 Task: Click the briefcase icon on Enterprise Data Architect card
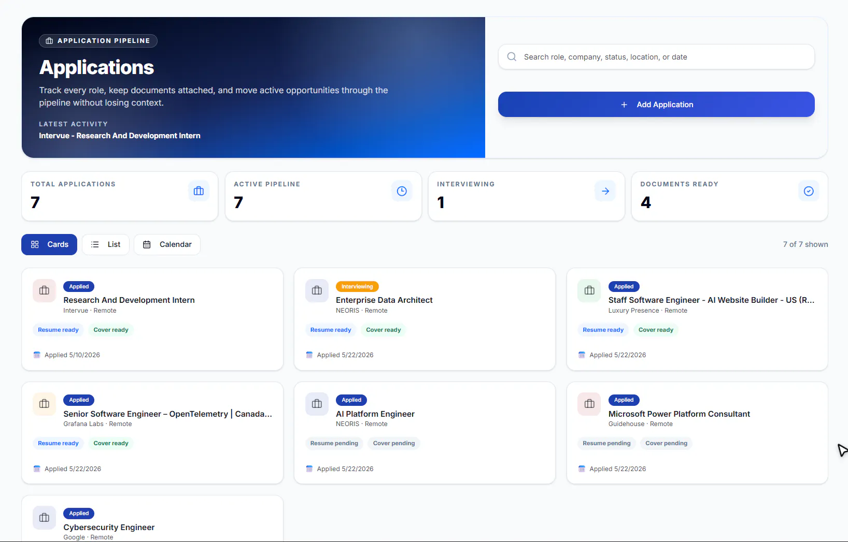click(317, 290)
